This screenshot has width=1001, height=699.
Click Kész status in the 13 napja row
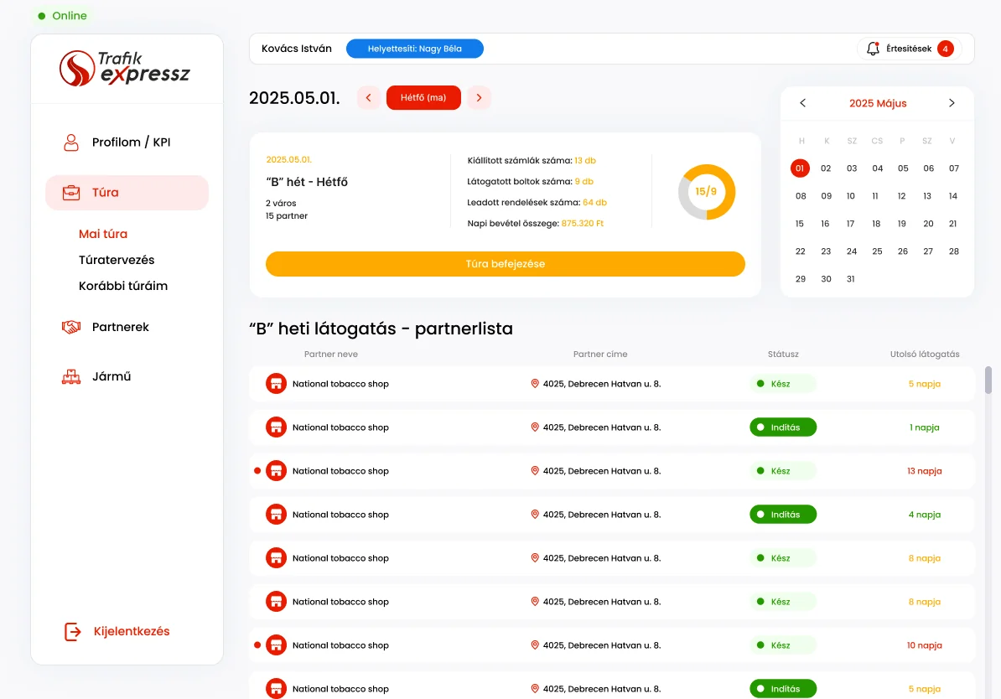[x=783, y=471]
